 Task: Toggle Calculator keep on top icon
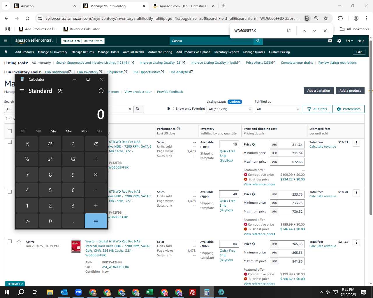tap(60, 91)
